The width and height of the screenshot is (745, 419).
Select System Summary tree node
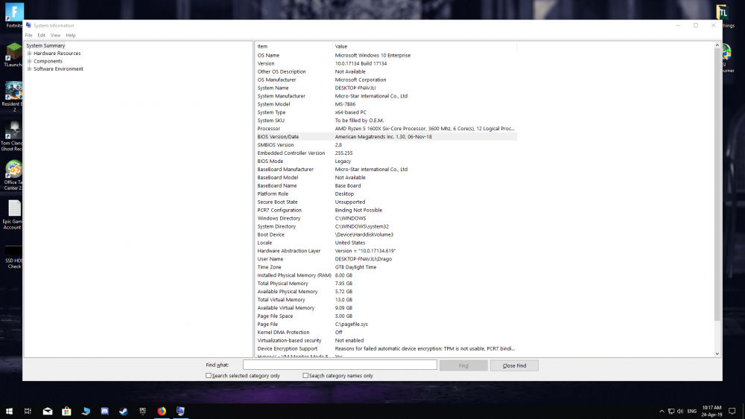pyautogui.click(x=45, y=45)
